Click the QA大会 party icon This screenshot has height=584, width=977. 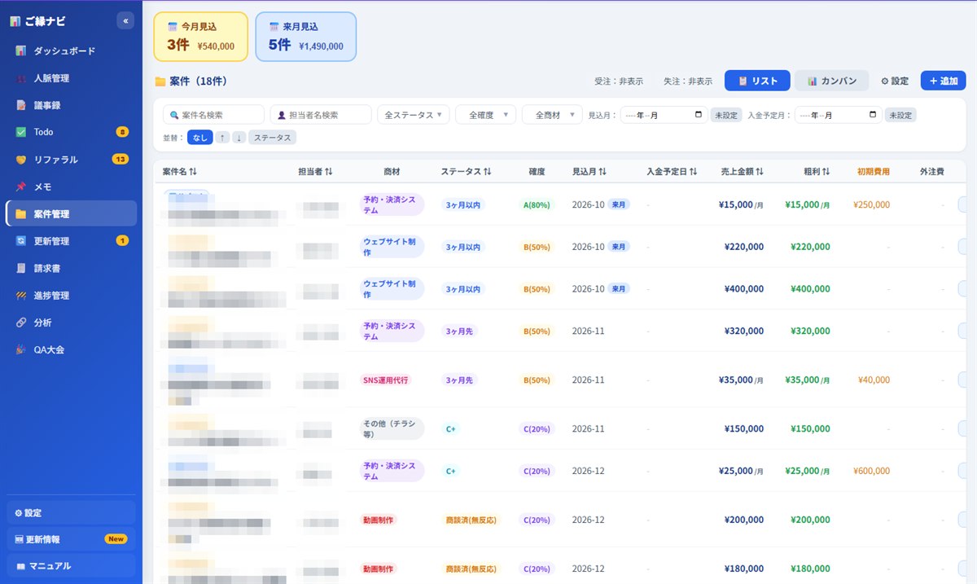tap(21, 349)
